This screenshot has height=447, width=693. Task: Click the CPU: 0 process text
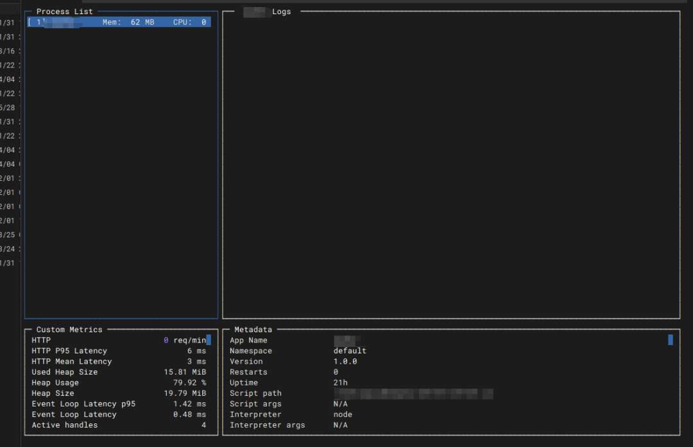coord(189,22)
